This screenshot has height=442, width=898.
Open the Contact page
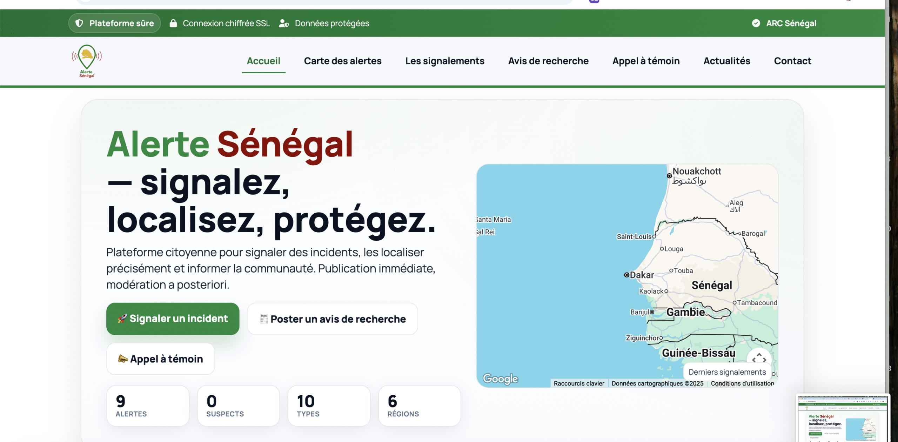pyautogui.click(x=792, y=61)
